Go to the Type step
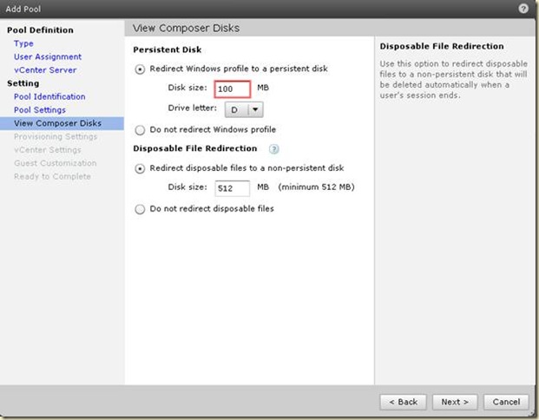 [23, 43]
